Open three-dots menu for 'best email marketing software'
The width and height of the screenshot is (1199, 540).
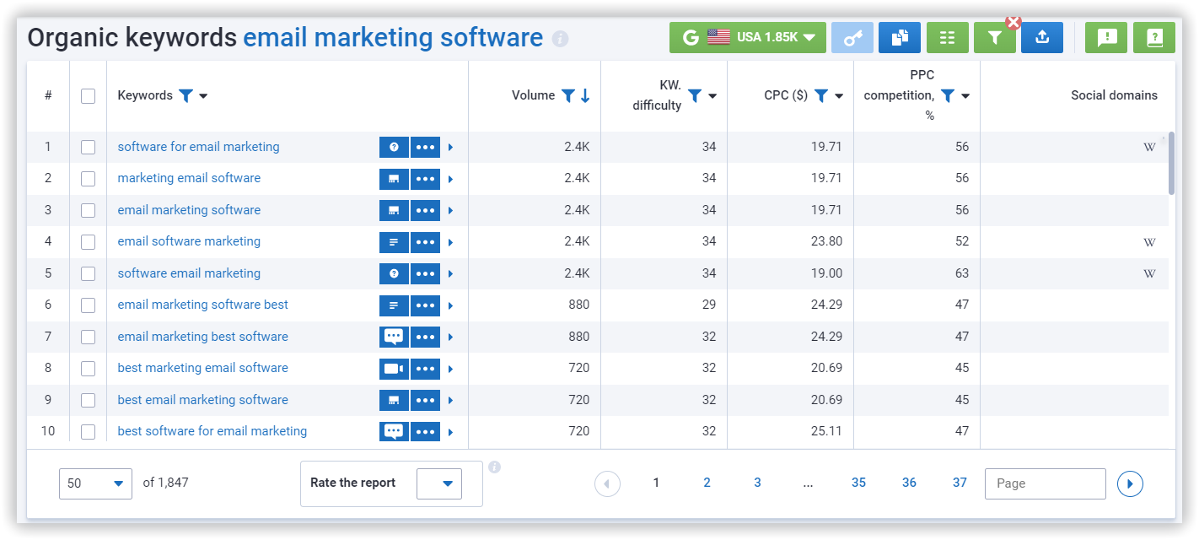[425, 400]
